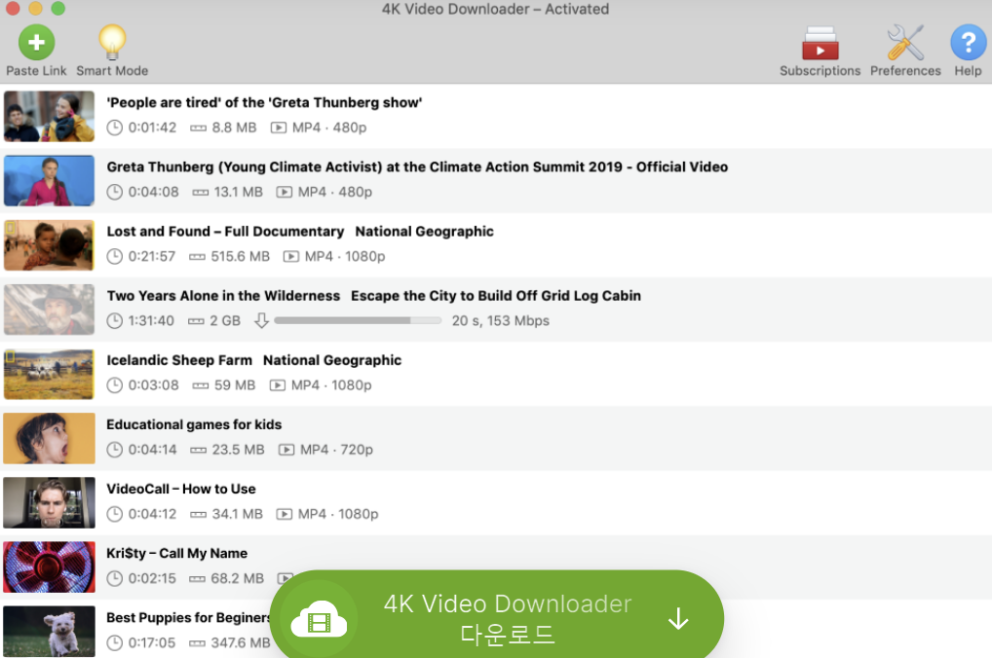992x658 pixels.
Task: Click the clock icon next to 0:02:15
Action: click(115, 579)
